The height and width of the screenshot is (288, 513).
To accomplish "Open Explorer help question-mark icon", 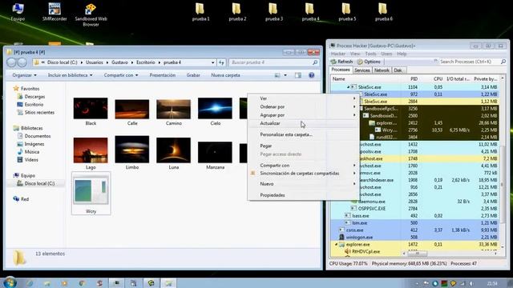I will tap(312, 75).
